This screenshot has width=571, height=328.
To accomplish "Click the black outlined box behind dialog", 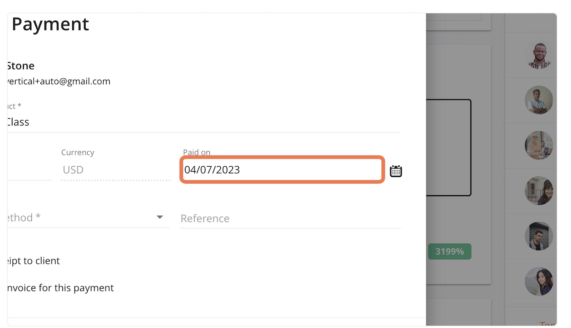I will pos(448,148).
